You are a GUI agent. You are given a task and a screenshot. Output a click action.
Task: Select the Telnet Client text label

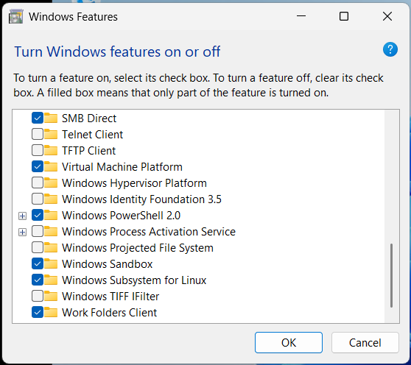[x=93, y=135]
